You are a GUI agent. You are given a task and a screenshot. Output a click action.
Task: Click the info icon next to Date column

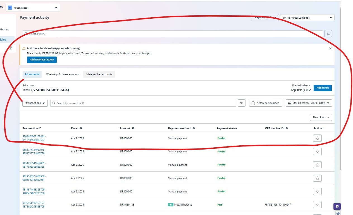tap(81, 128)
